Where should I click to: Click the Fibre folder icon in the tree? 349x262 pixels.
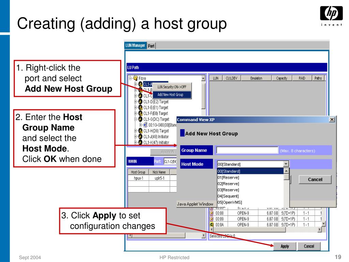coord(135,78)
